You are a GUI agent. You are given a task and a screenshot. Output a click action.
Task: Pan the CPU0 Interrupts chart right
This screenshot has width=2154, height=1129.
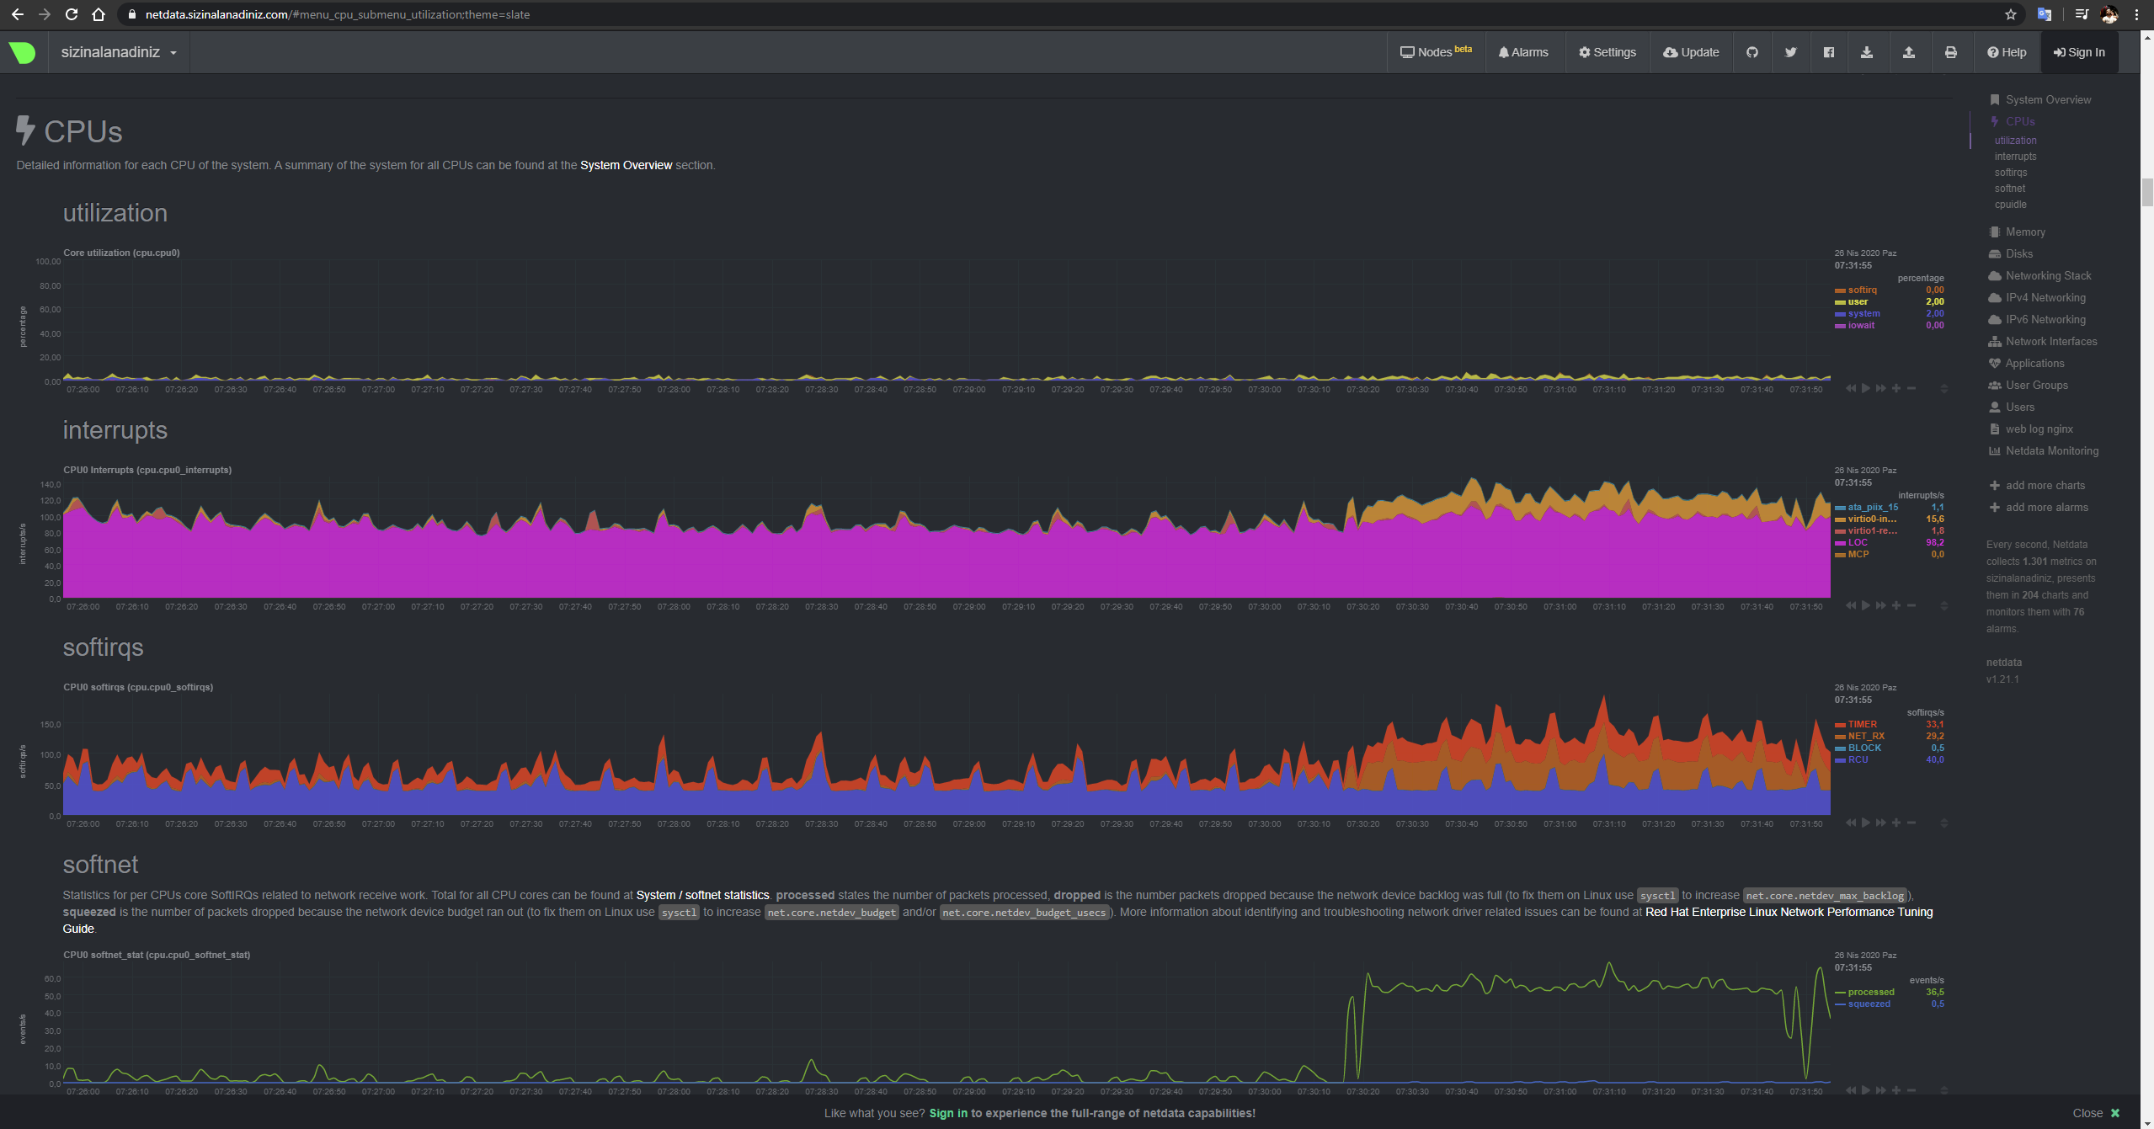pos(1881,605)
